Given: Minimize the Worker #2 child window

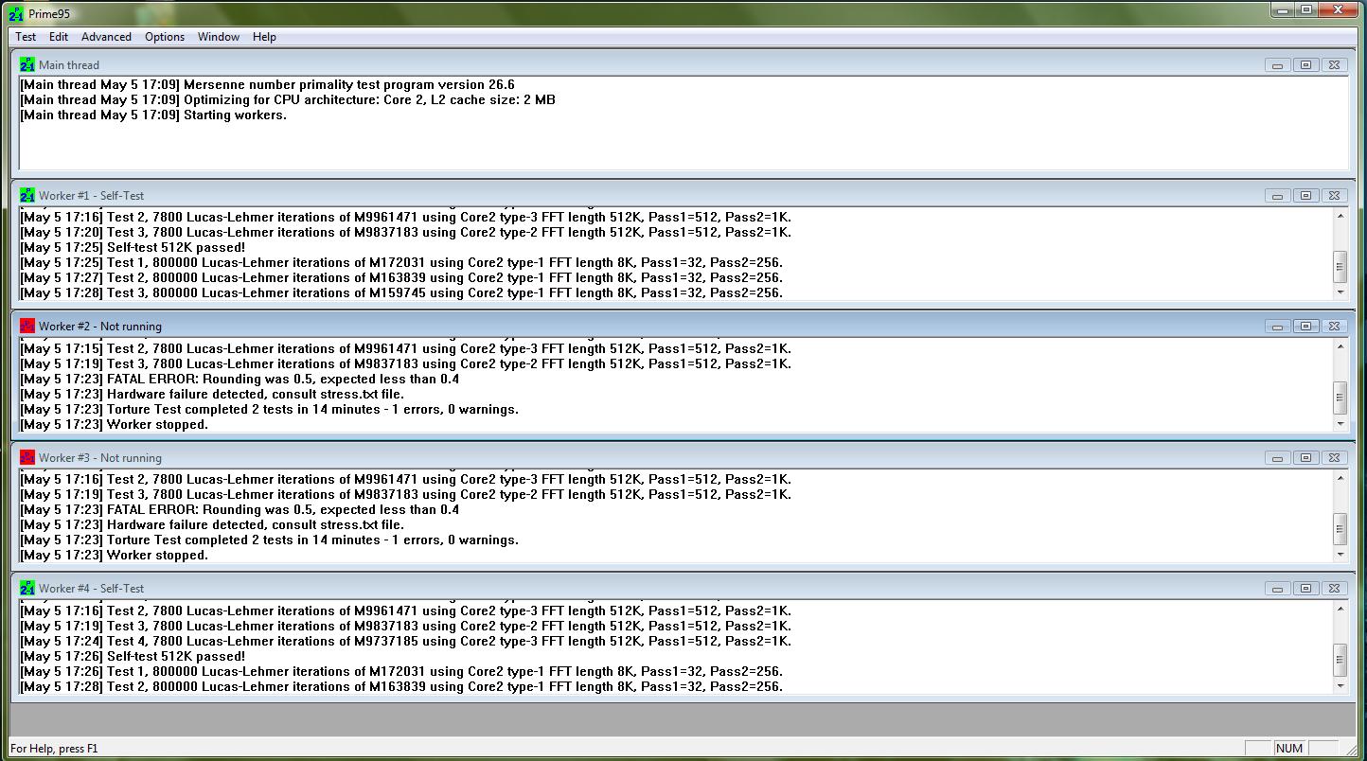Looking at the screenshot, I should 1277,327.
